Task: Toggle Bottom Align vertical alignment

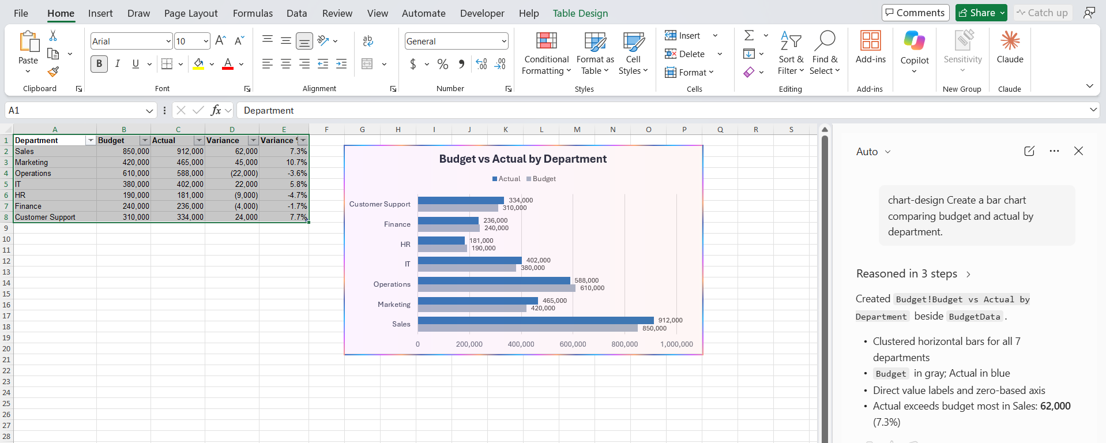Action: (x=304, y=41)
